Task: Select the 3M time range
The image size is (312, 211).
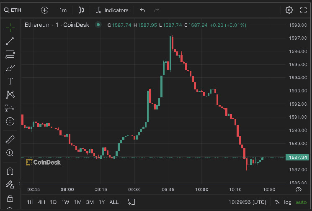Action: click(x=90, y=202)
